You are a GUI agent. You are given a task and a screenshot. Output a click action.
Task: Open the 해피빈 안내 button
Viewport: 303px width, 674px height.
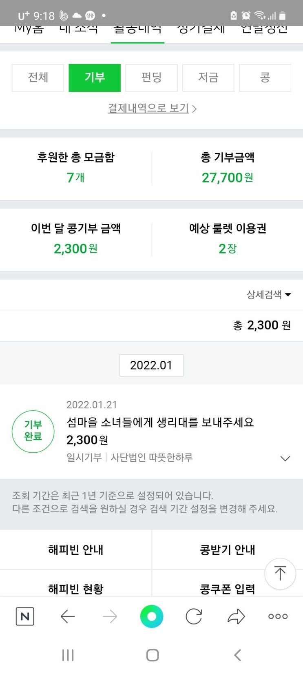(x=76, y=549)
